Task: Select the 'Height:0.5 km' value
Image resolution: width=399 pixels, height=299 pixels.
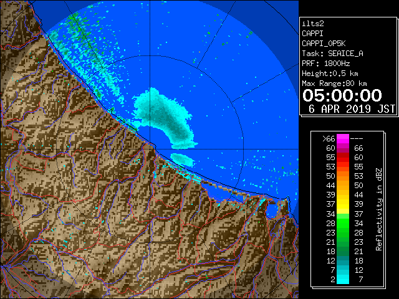Action: (330, 74)
